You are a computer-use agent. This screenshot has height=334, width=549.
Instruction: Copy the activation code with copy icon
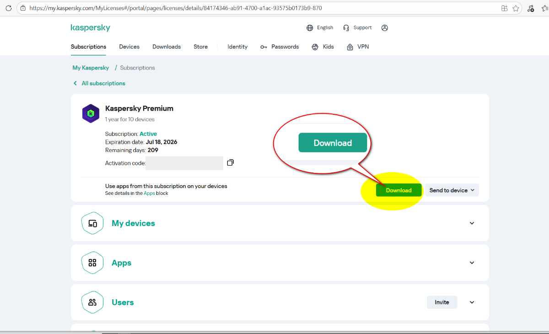pos(231,162)
